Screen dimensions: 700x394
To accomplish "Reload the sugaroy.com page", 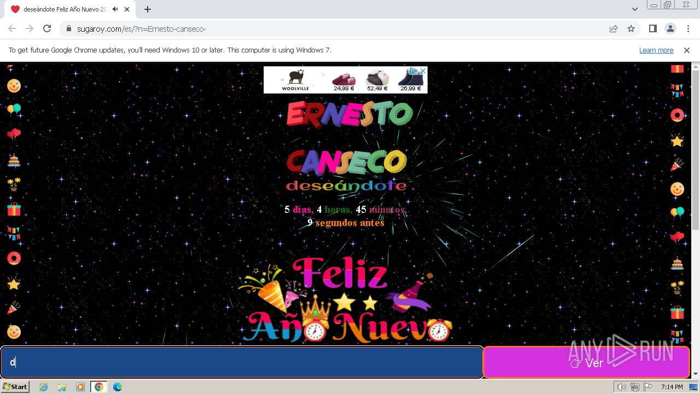I will point(47,28).
